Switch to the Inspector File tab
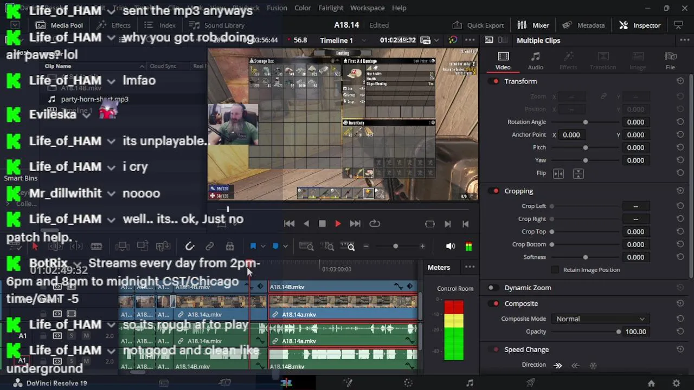The image size is (694, 390). click(x=670, y=61)
